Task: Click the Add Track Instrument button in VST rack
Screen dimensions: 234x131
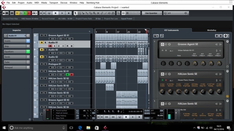Action: [x=156, y=36]
